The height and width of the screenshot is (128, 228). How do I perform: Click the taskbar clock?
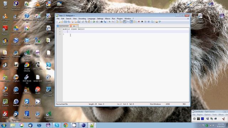coord(221,125)
